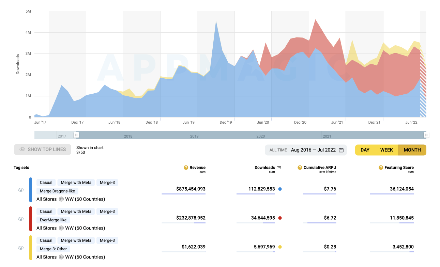Click left handle of timeline range slider
Viewport: 440px width, 267px height.
pos(76,135)
